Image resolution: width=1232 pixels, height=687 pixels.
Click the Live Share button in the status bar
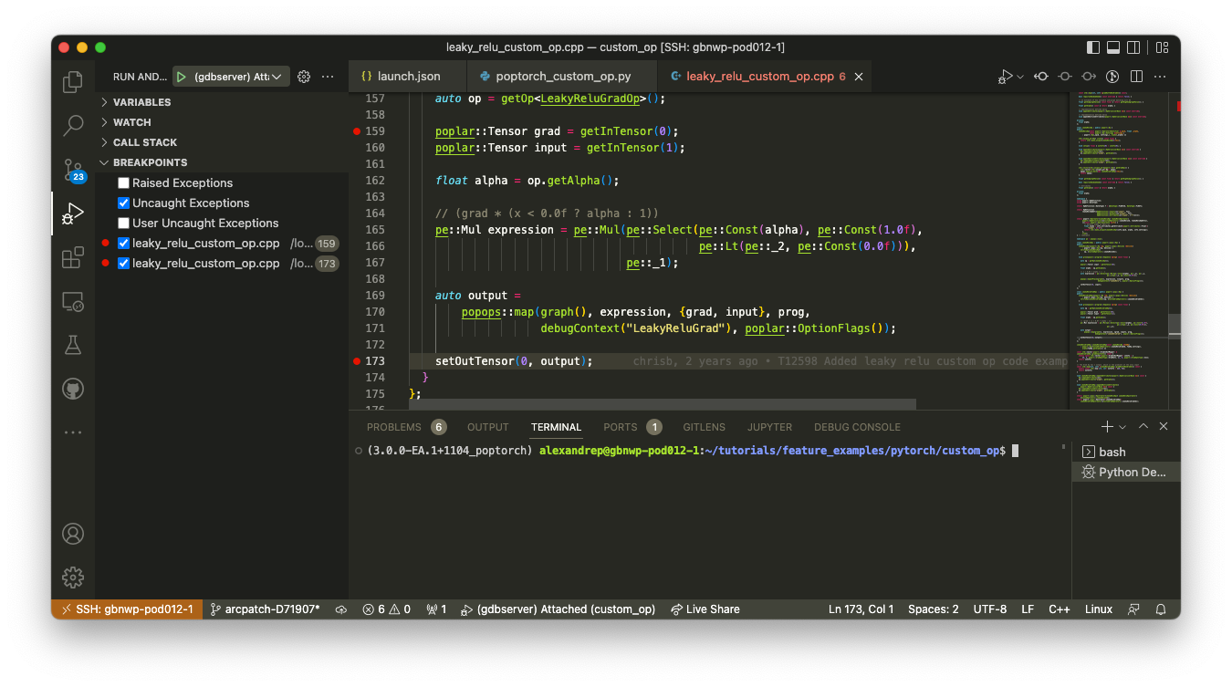[705, 609]
